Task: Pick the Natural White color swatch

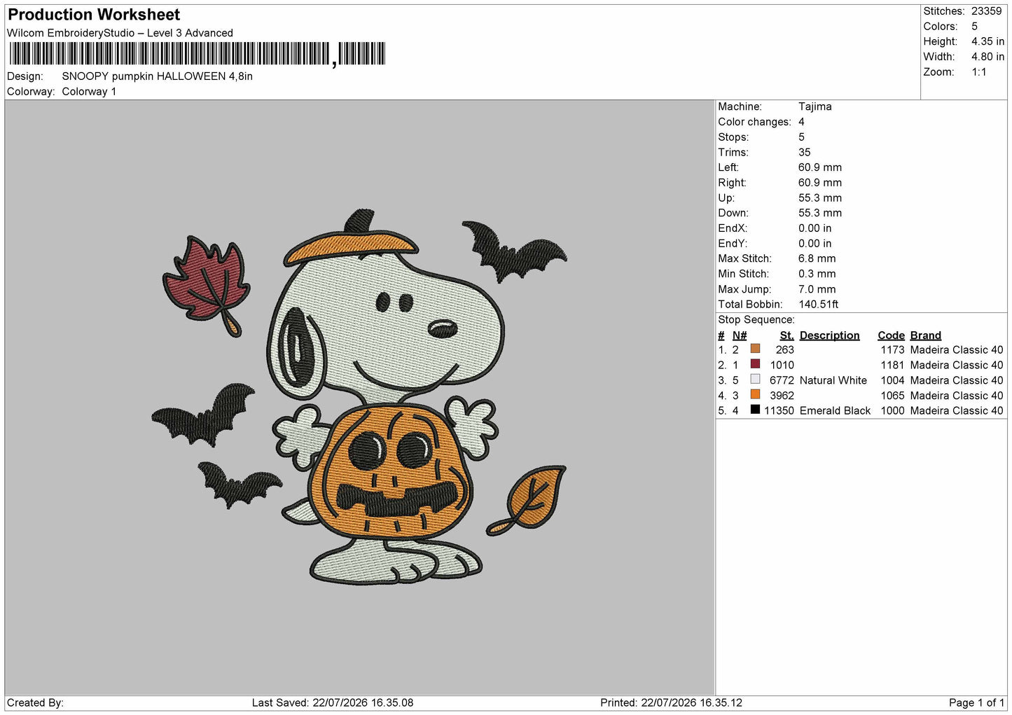Action: (755, 380)
